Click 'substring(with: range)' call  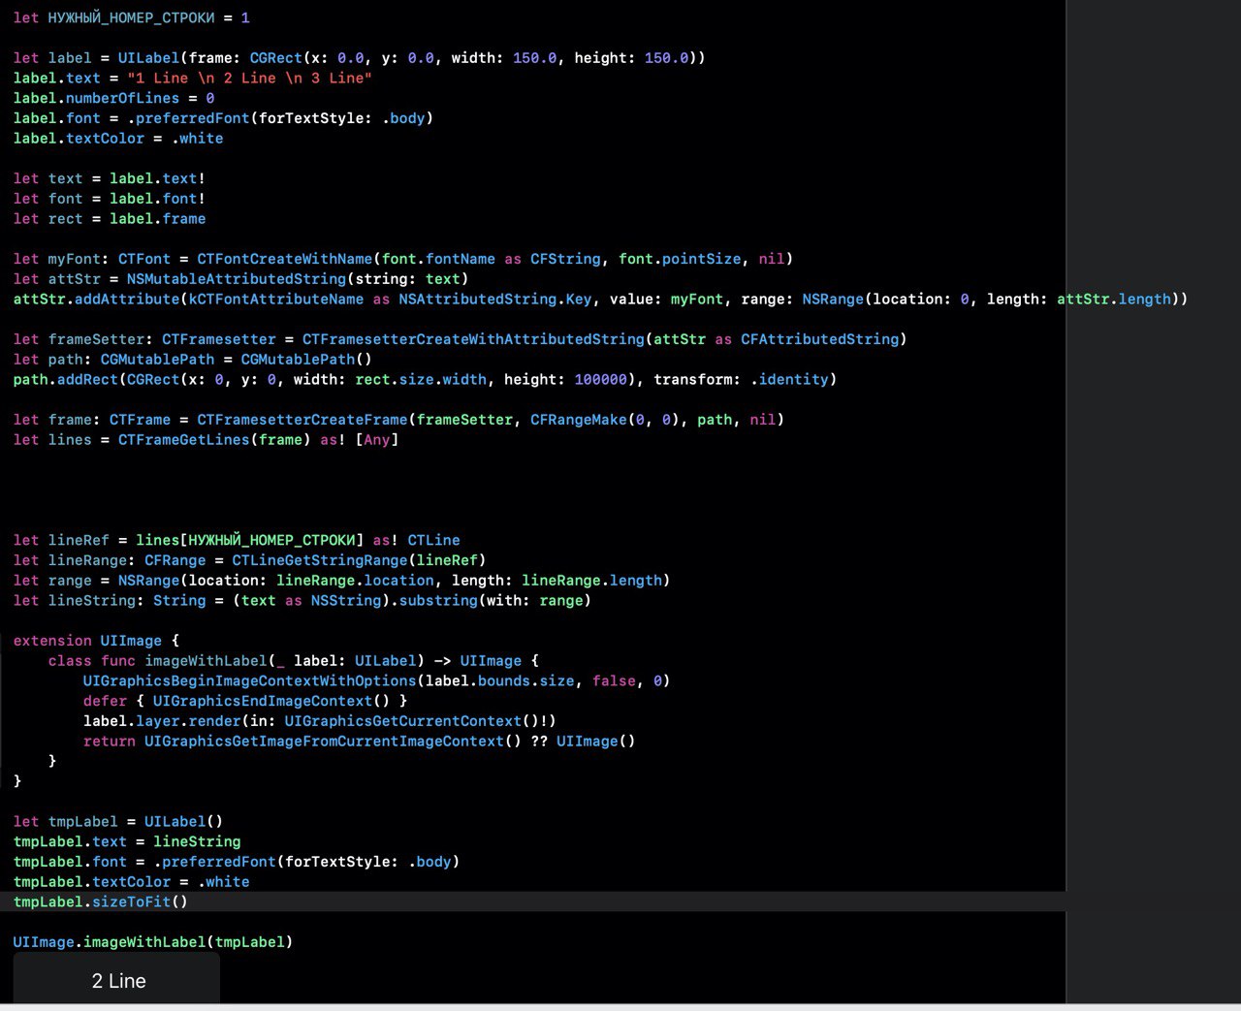494,601
